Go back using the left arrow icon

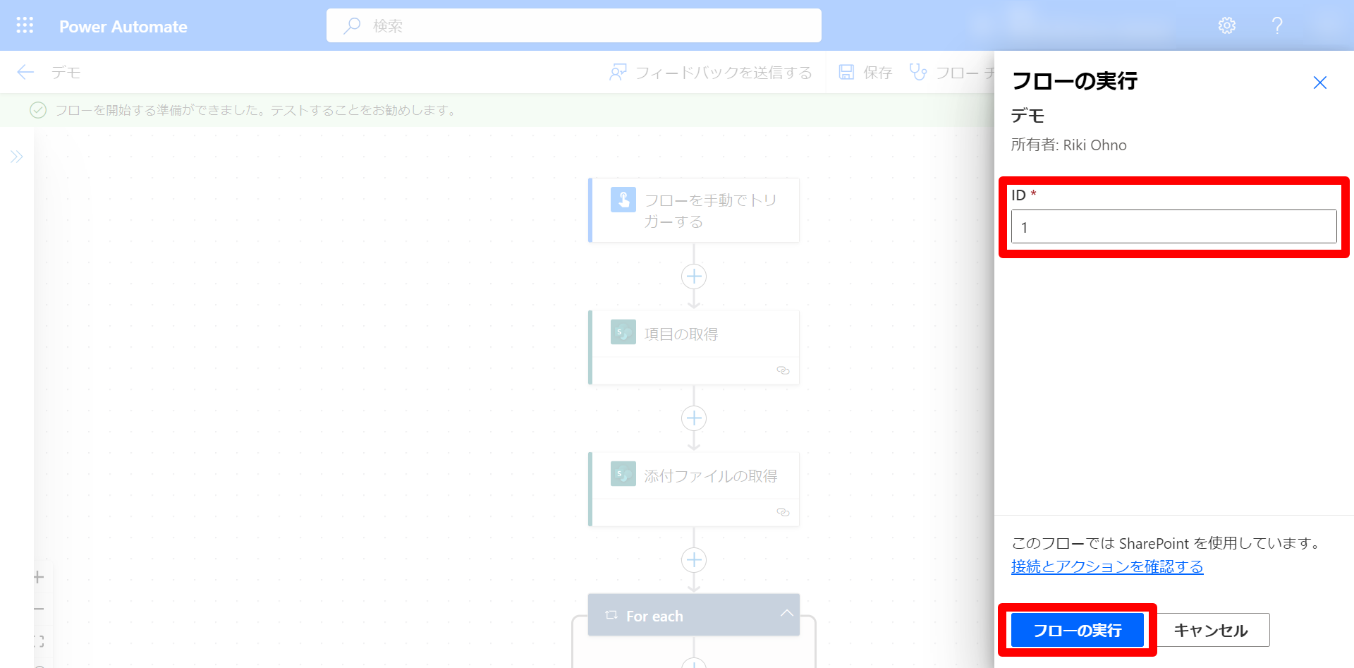[x=24, y=71]
